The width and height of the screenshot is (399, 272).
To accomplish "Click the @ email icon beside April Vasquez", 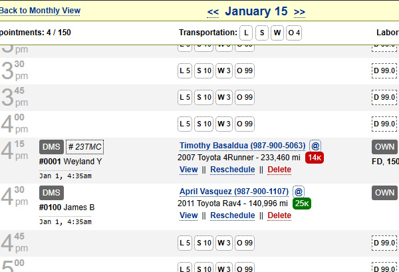I will [299, 191].
